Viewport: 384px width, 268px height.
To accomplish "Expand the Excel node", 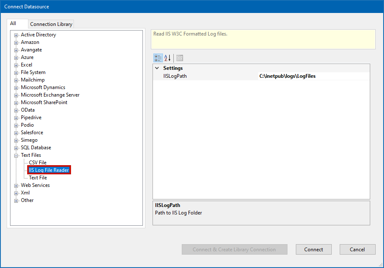I will [x=16, y=65].
